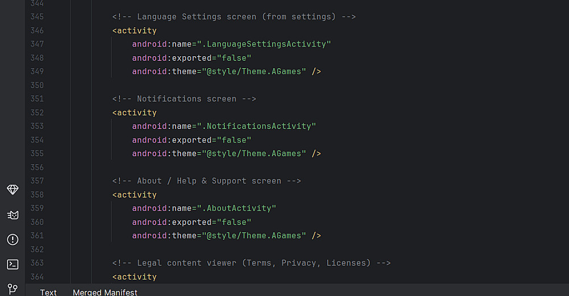Click the Language Settings screen comment
The image size is (569, 296).
[x=234, y=17]
